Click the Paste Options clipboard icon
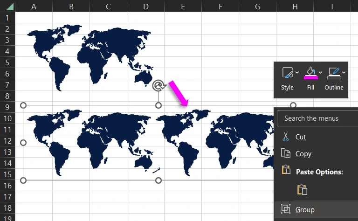 click(286, 170)
